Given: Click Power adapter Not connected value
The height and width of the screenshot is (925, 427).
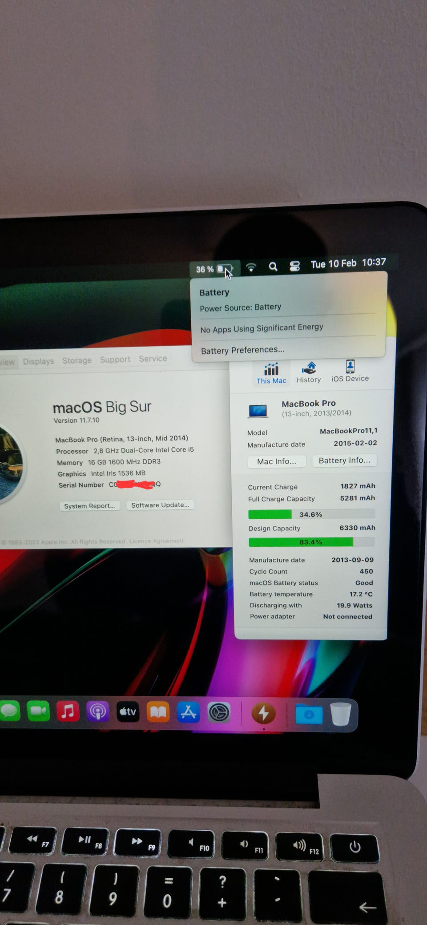Looking at the screenshot, I should point(348,616).
